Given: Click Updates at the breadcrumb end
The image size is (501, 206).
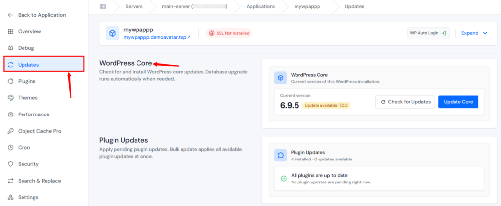Looking at the screenshot, I should (354, 6).
